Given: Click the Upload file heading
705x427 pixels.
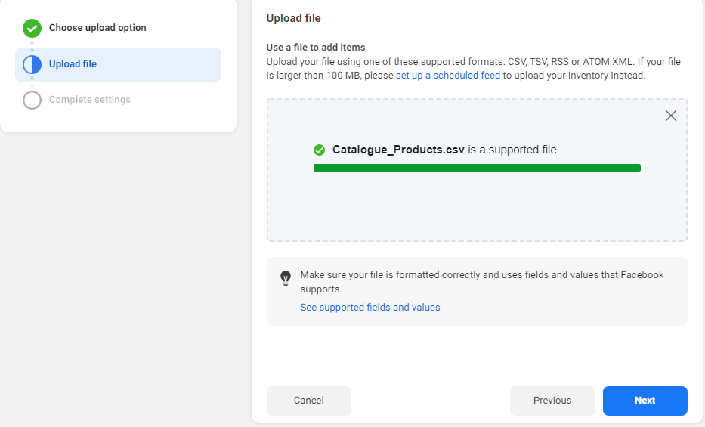Looking at the screenshot, I should (293, 18).
